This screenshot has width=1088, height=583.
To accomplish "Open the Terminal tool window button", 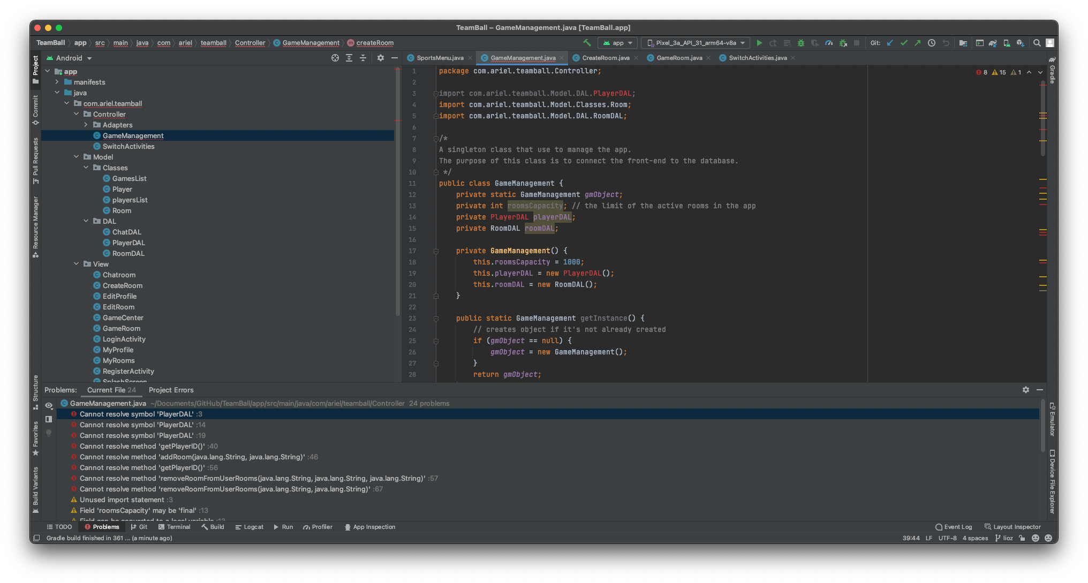I will coord(175,527).
